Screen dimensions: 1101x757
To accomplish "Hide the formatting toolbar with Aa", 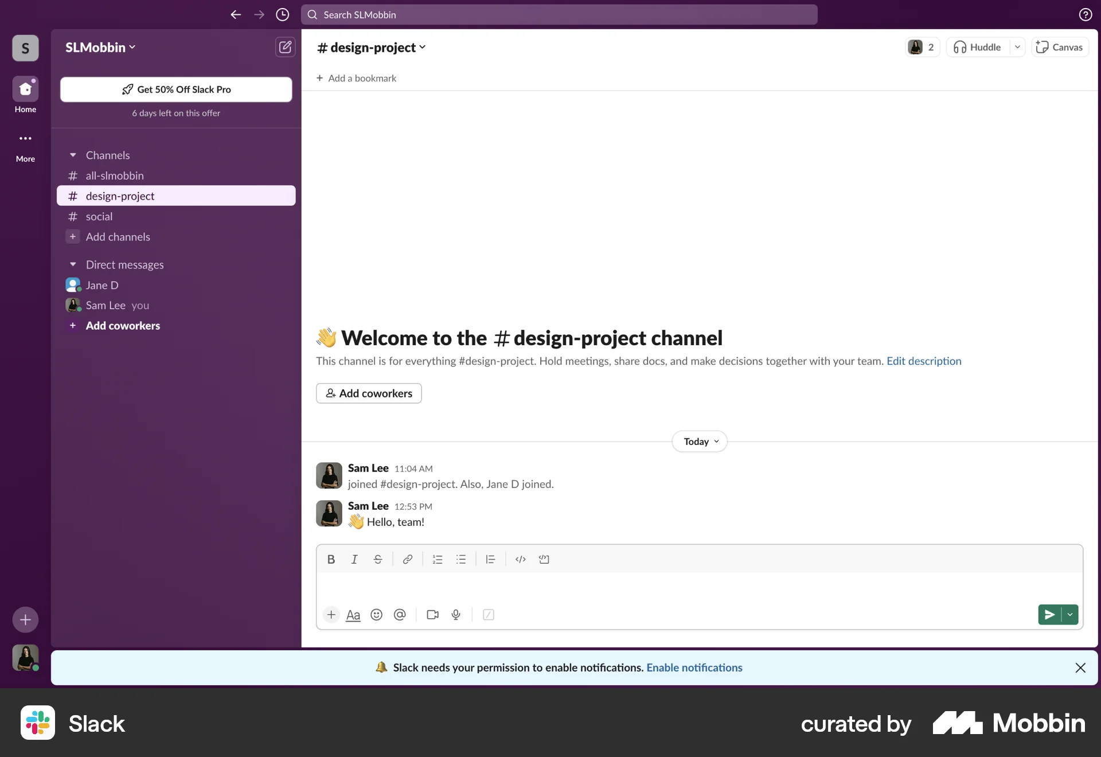I will point(353,615).
